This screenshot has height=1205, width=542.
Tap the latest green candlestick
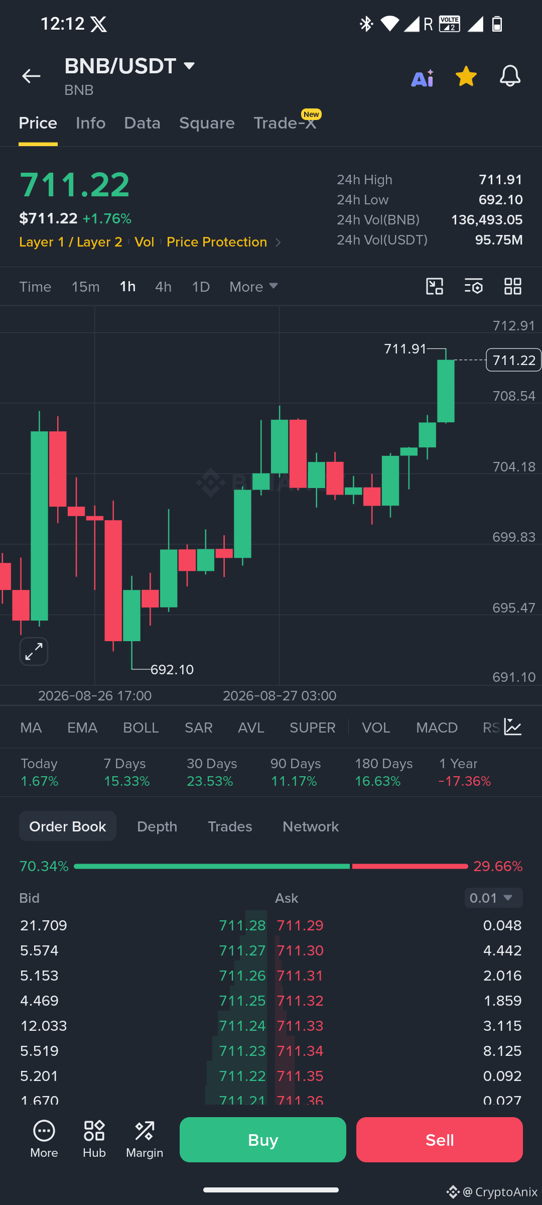[446, 391]
